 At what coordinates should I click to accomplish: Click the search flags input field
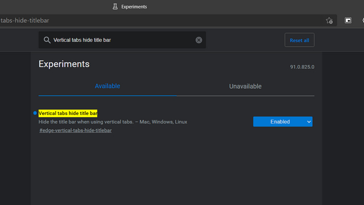[122, 40]
